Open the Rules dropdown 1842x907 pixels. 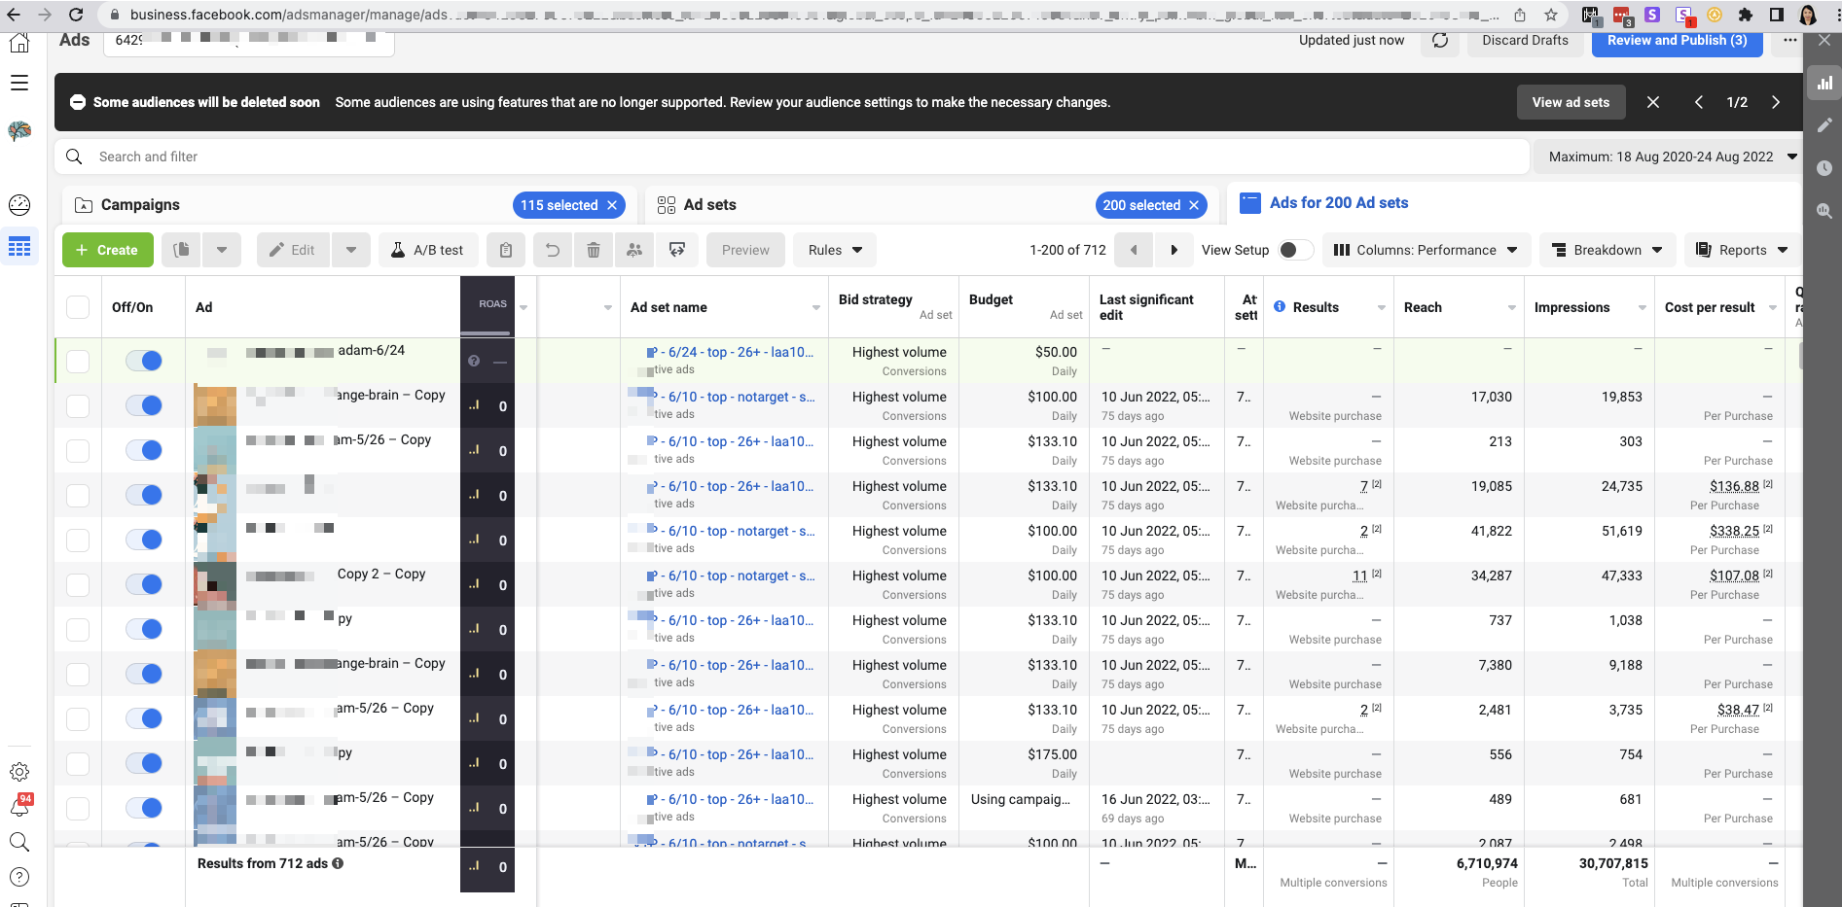click(835, 250)
